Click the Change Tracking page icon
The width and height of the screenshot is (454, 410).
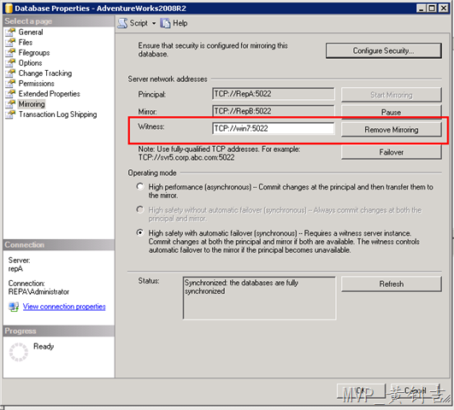(10, 73)
